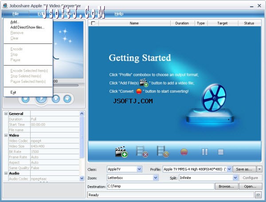Image resolution: width=266 pixels, height=202 pixels.
Task: Click the preview Stop button
Action: [x=56, y=99]
